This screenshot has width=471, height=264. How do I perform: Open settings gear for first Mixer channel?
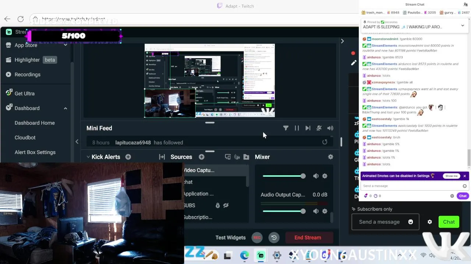(x=325, y=176)
